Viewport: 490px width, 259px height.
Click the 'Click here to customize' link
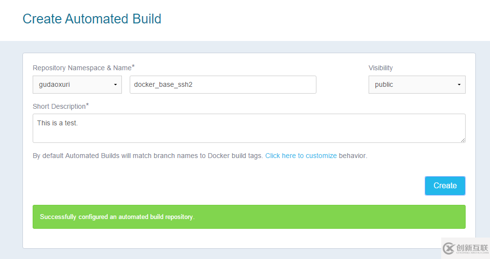pos(301,156)
